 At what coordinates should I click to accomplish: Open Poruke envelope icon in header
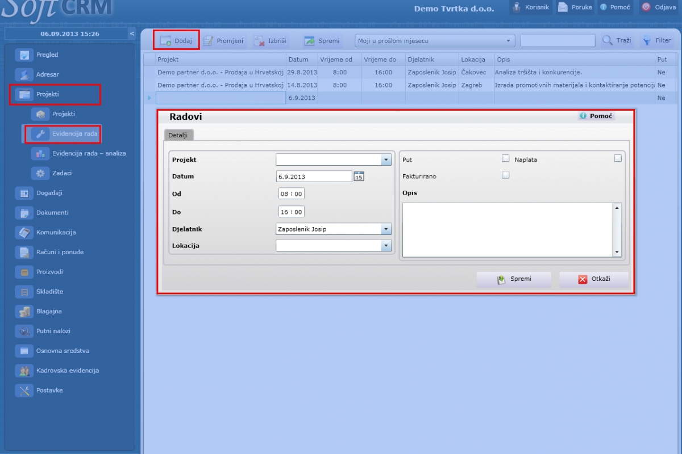[x=563, y=7]
